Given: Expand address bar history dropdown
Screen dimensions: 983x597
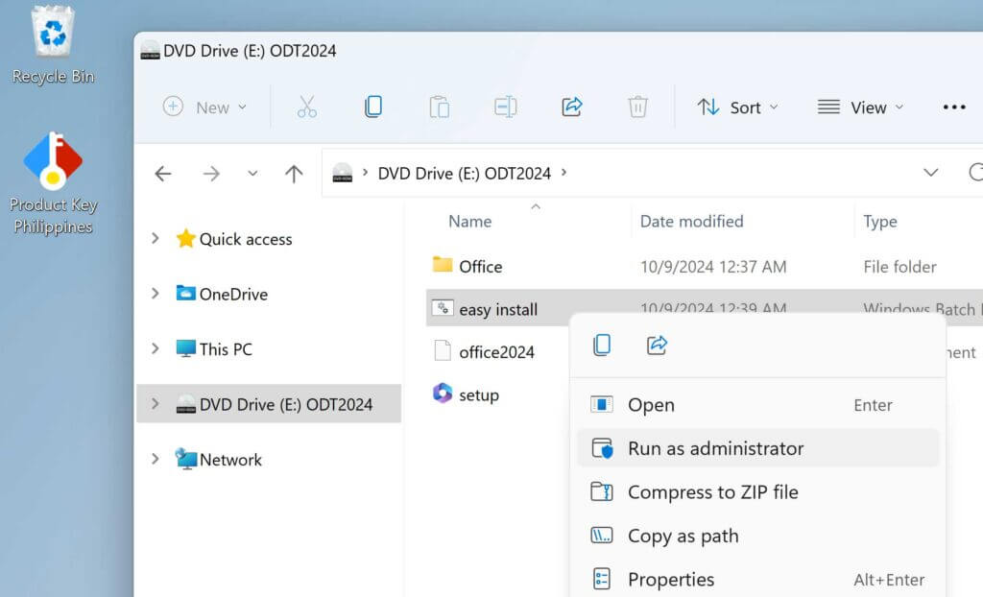Looking at the screenshot, I should click(x=931, y=173).
